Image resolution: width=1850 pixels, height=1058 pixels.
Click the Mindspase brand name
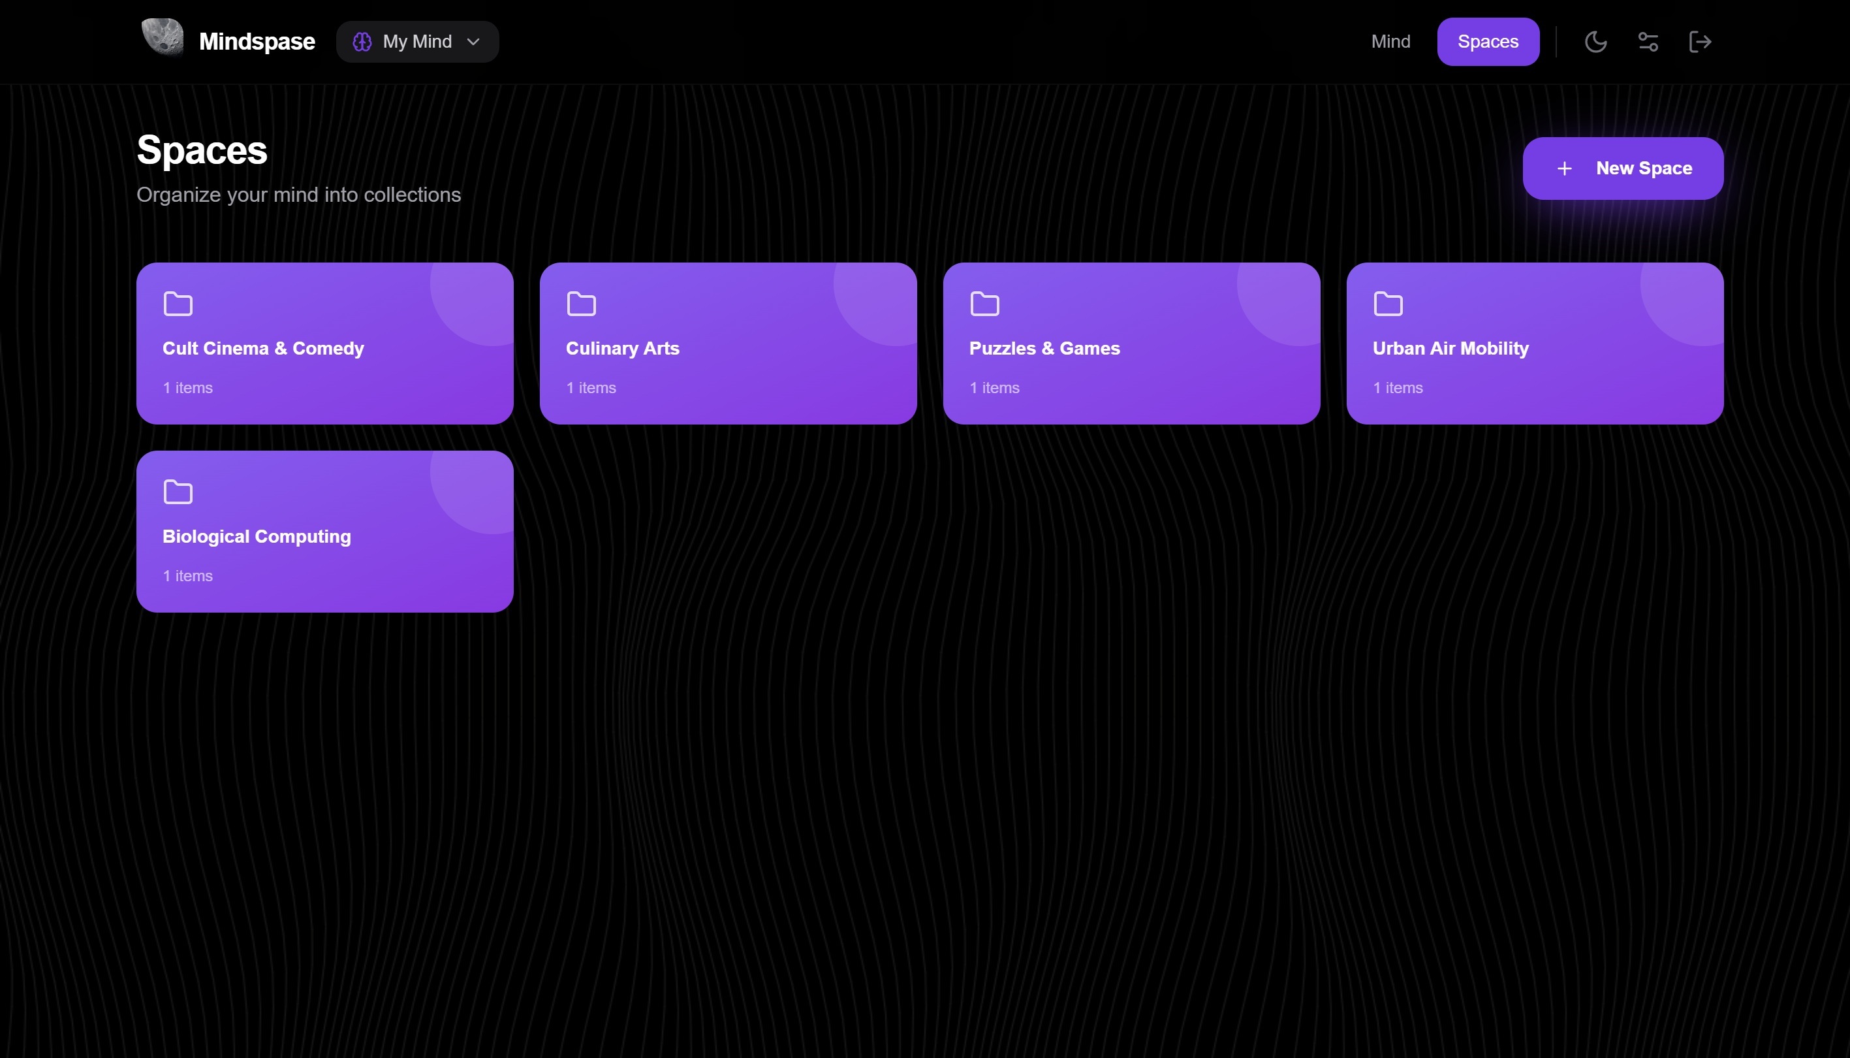(x=257, y=41)
